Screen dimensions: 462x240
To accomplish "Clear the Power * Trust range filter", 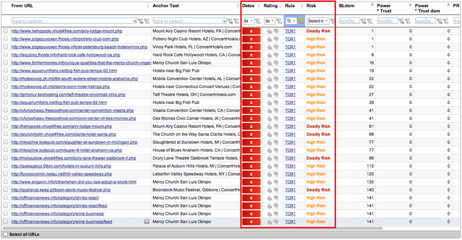I will [x=408, y=21].
